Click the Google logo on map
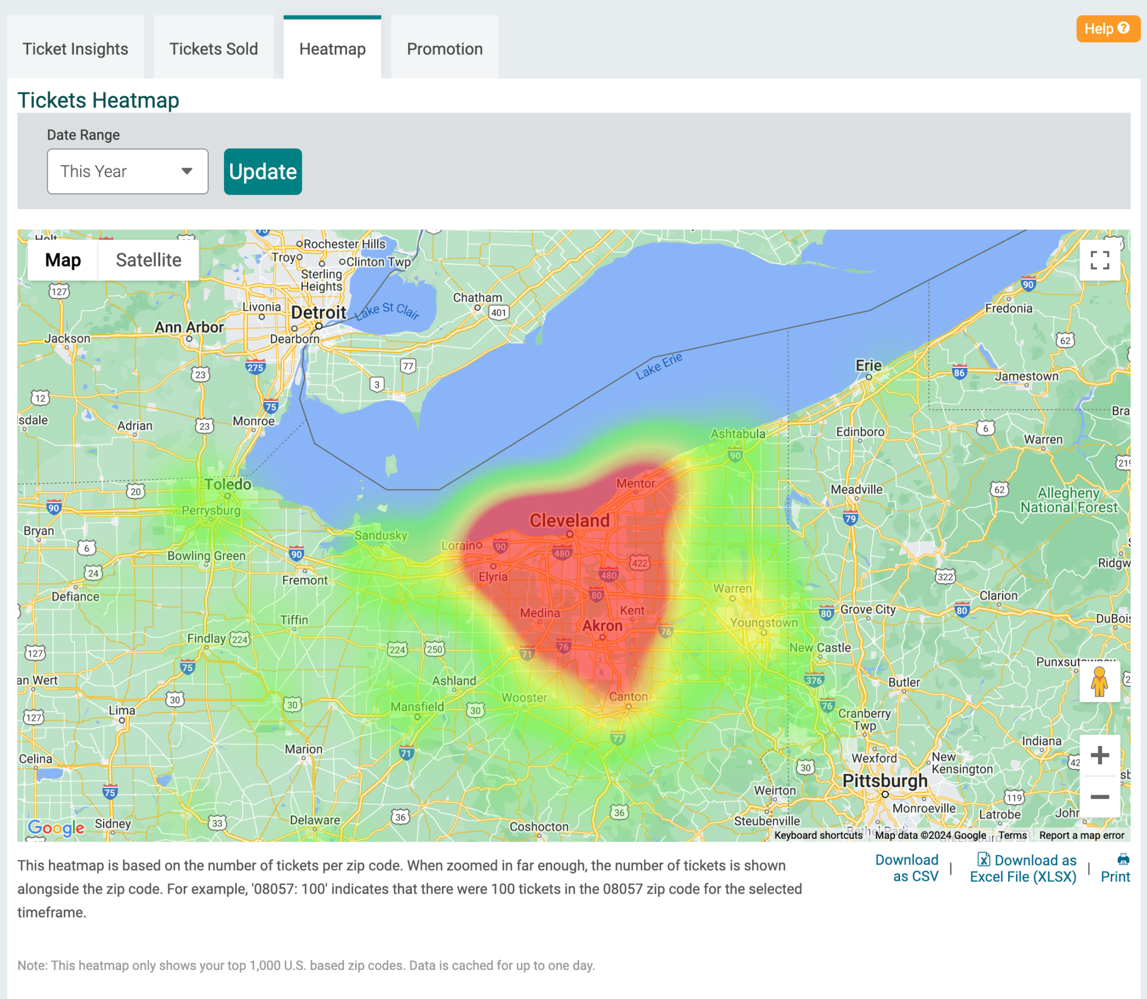The width and height of the screenshot is (1147, 999). [x=56, y=827]
